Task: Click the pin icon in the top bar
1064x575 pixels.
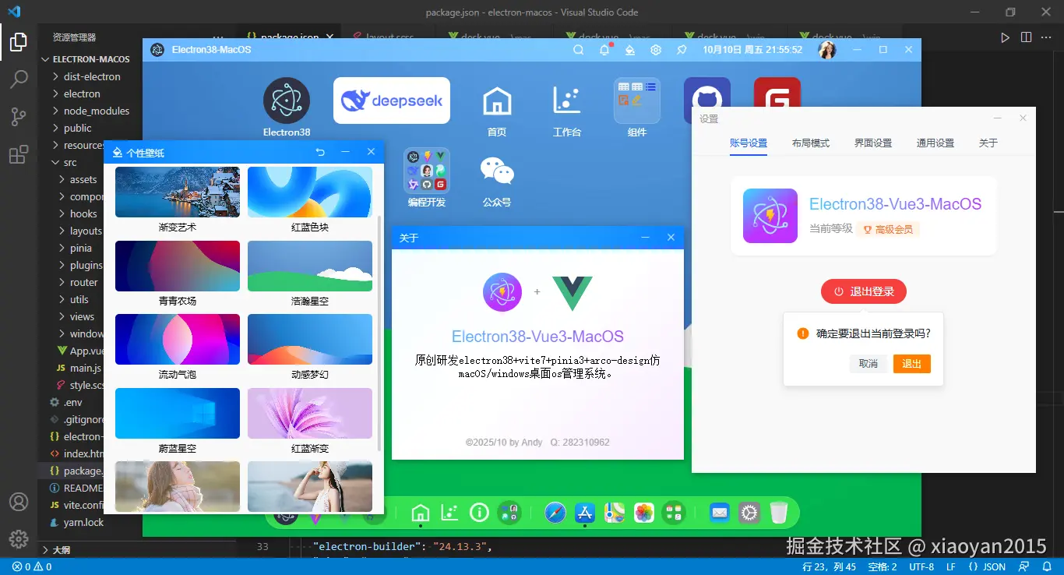Action: pyautogui.click(x=682, y=48)
